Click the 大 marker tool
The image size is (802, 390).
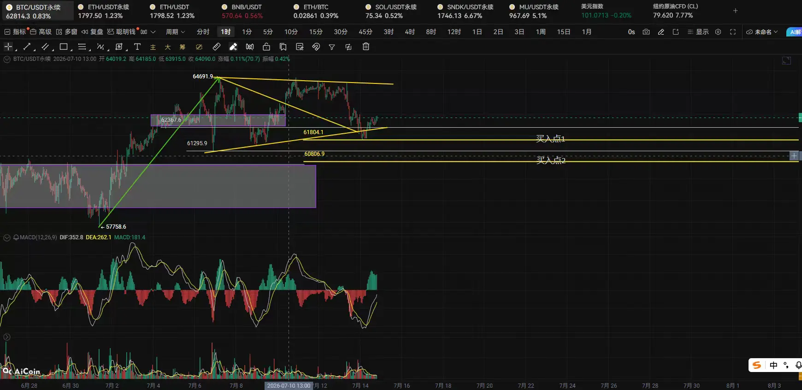pos(168,47)
